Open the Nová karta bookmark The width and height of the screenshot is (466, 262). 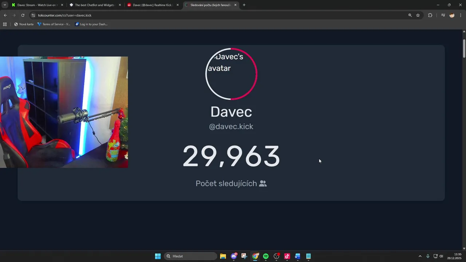click(x=24, y=24)
